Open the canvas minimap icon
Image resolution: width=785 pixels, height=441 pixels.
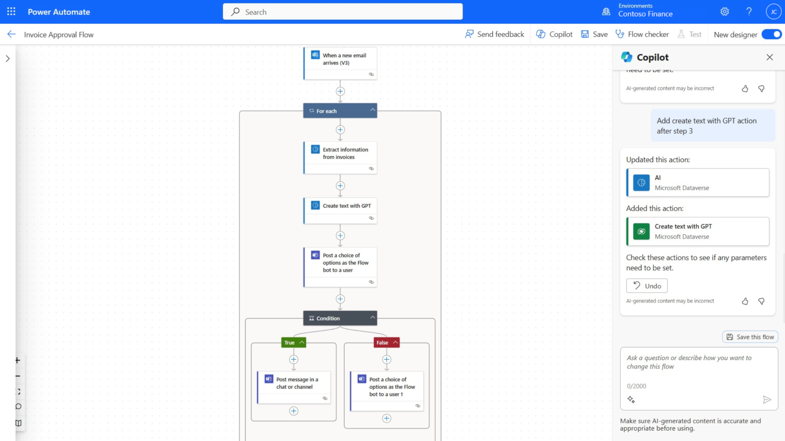coord(18,423)
